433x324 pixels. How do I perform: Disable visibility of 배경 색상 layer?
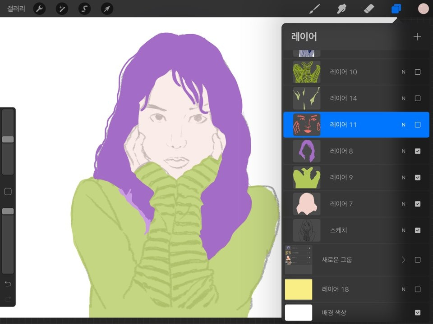(x=418, y=312)
